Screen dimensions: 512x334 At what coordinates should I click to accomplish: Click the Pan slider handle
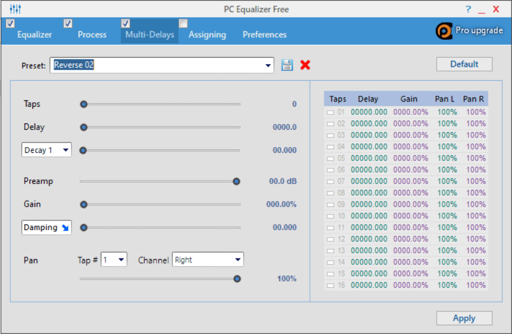point(237,279)
